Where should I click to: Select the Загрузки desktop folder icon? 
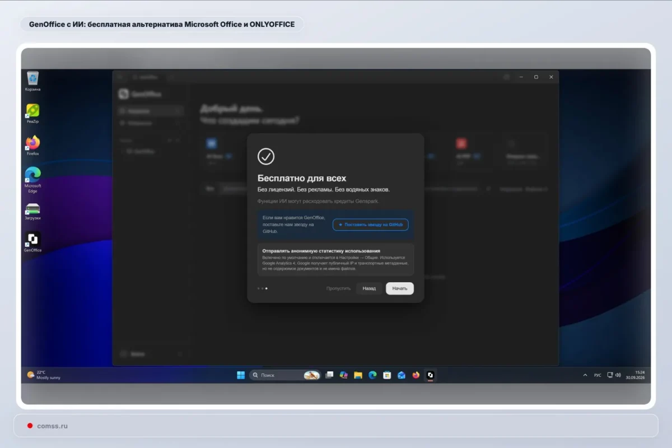(32, 211)
